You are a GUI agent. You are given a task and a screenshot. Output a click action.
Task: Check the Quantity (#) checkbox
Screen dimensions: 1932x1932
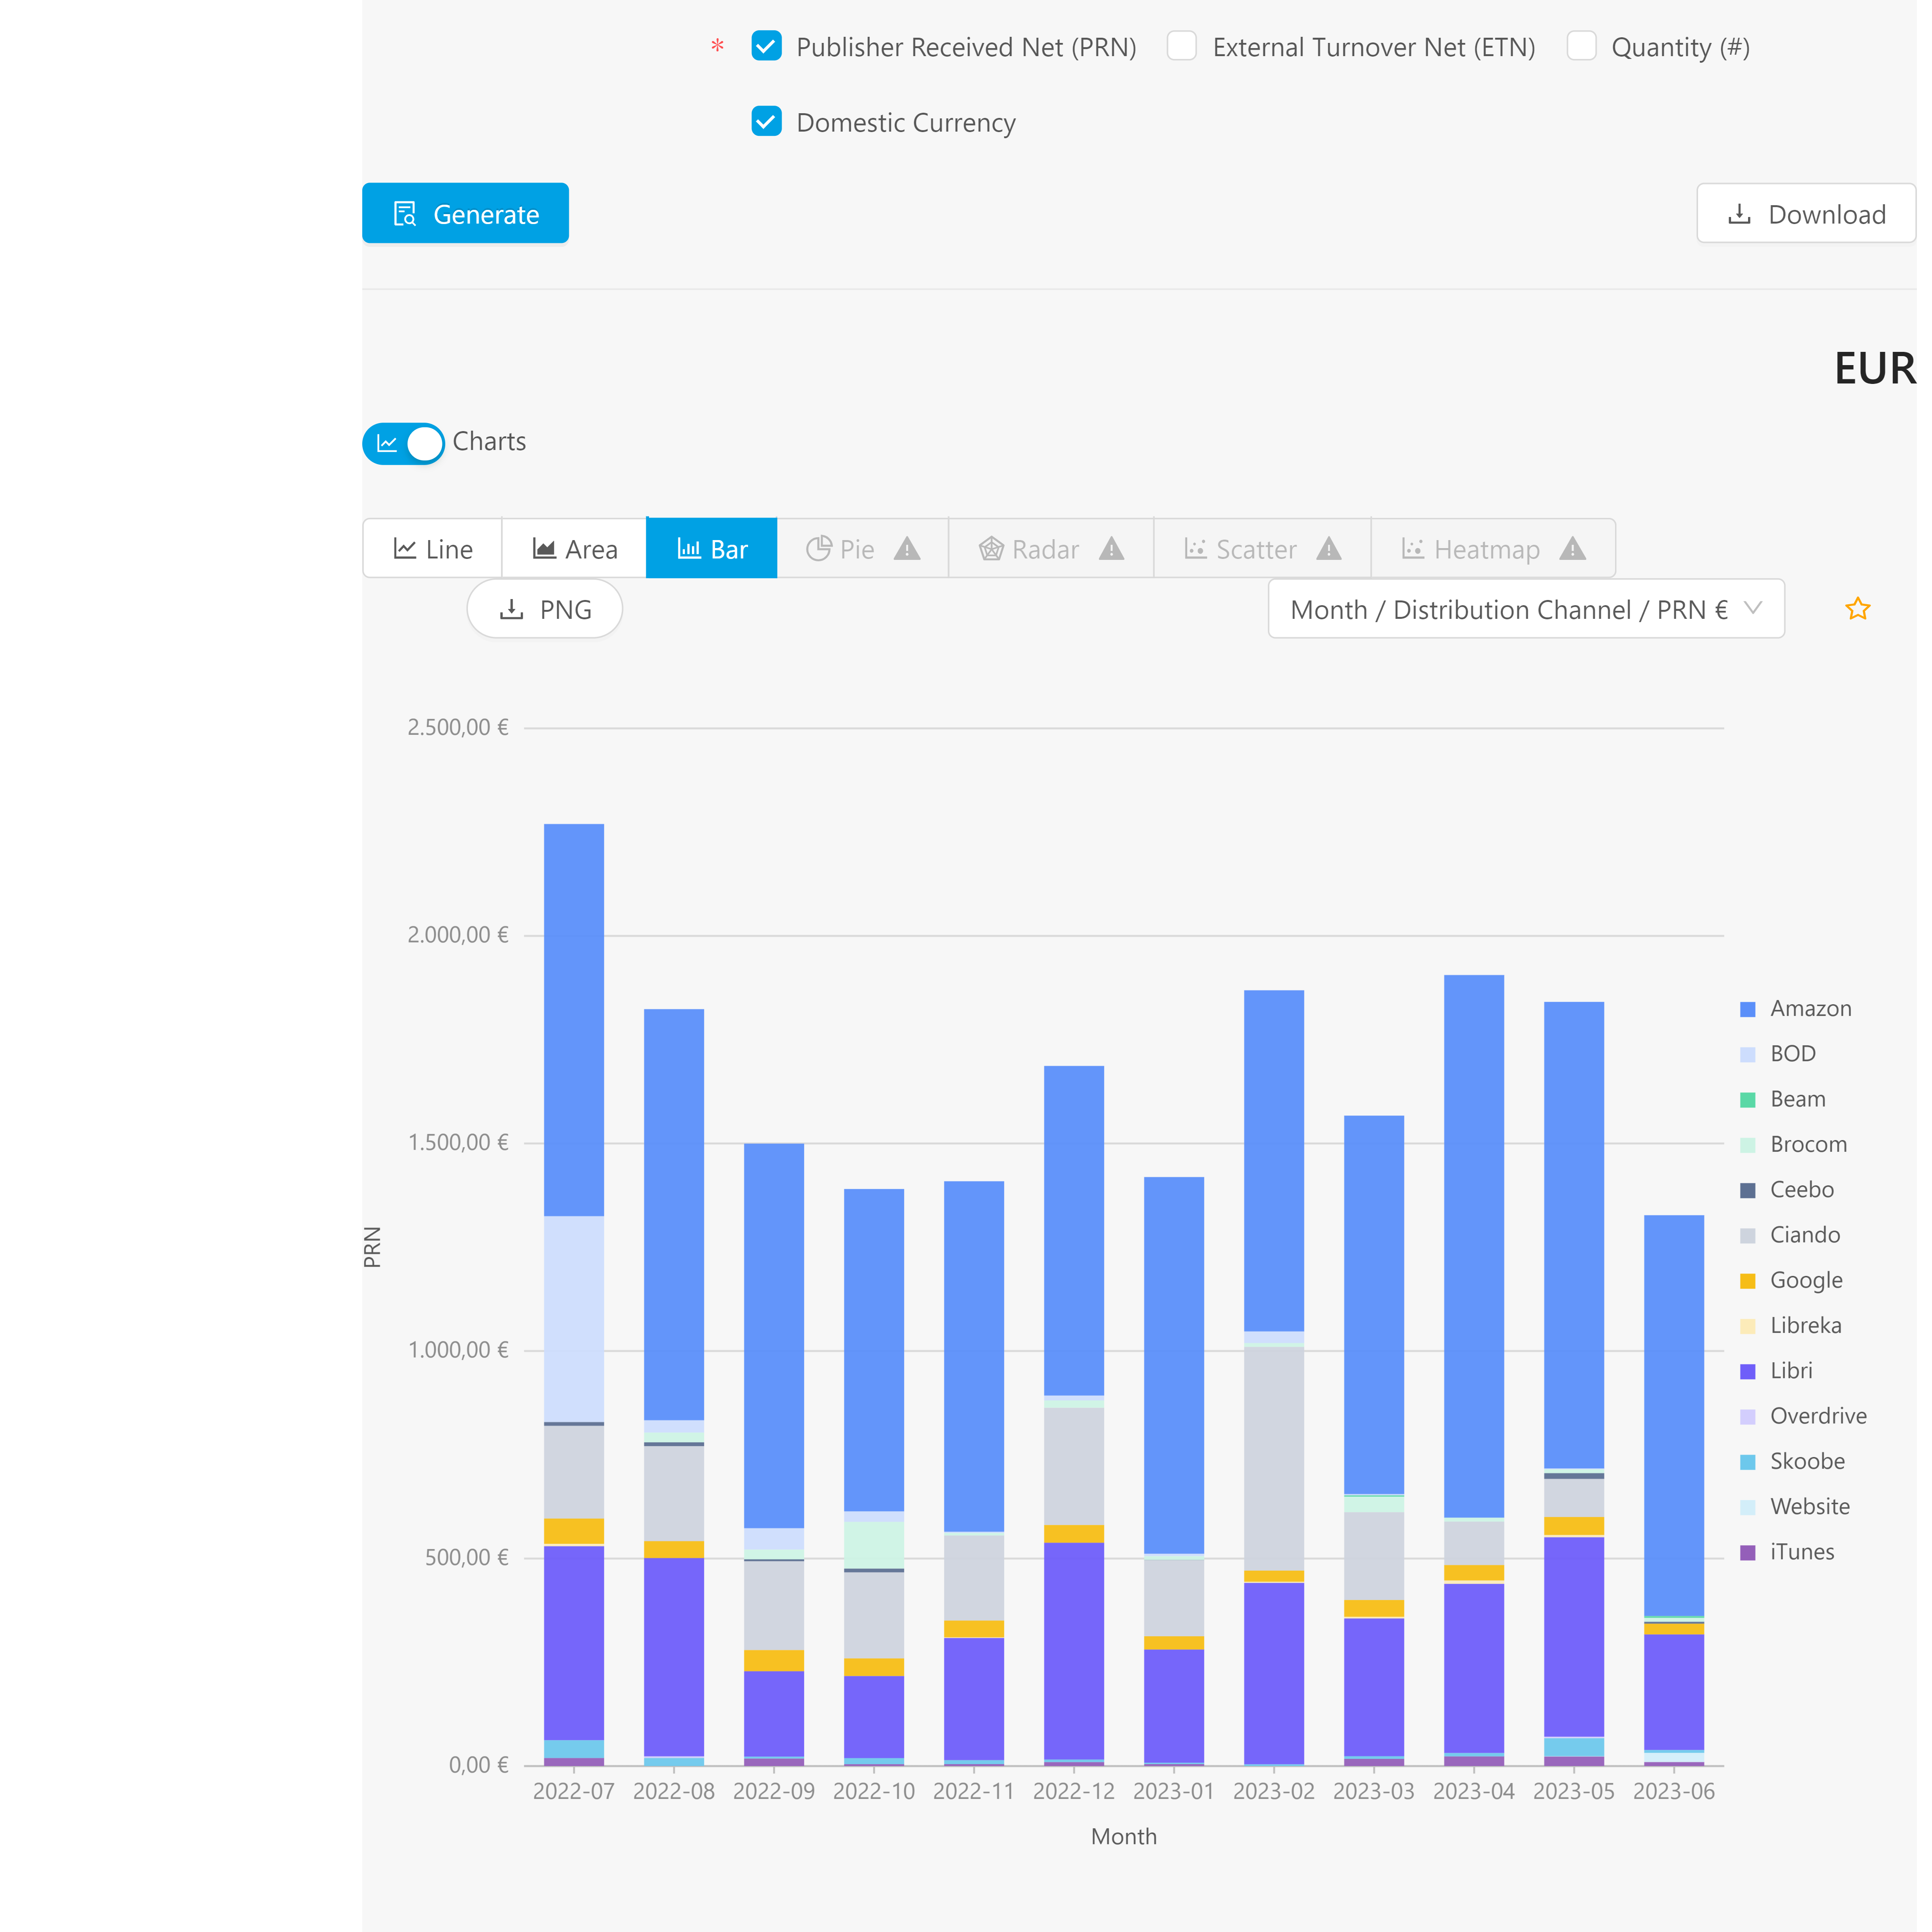[x=1581, y=46]
